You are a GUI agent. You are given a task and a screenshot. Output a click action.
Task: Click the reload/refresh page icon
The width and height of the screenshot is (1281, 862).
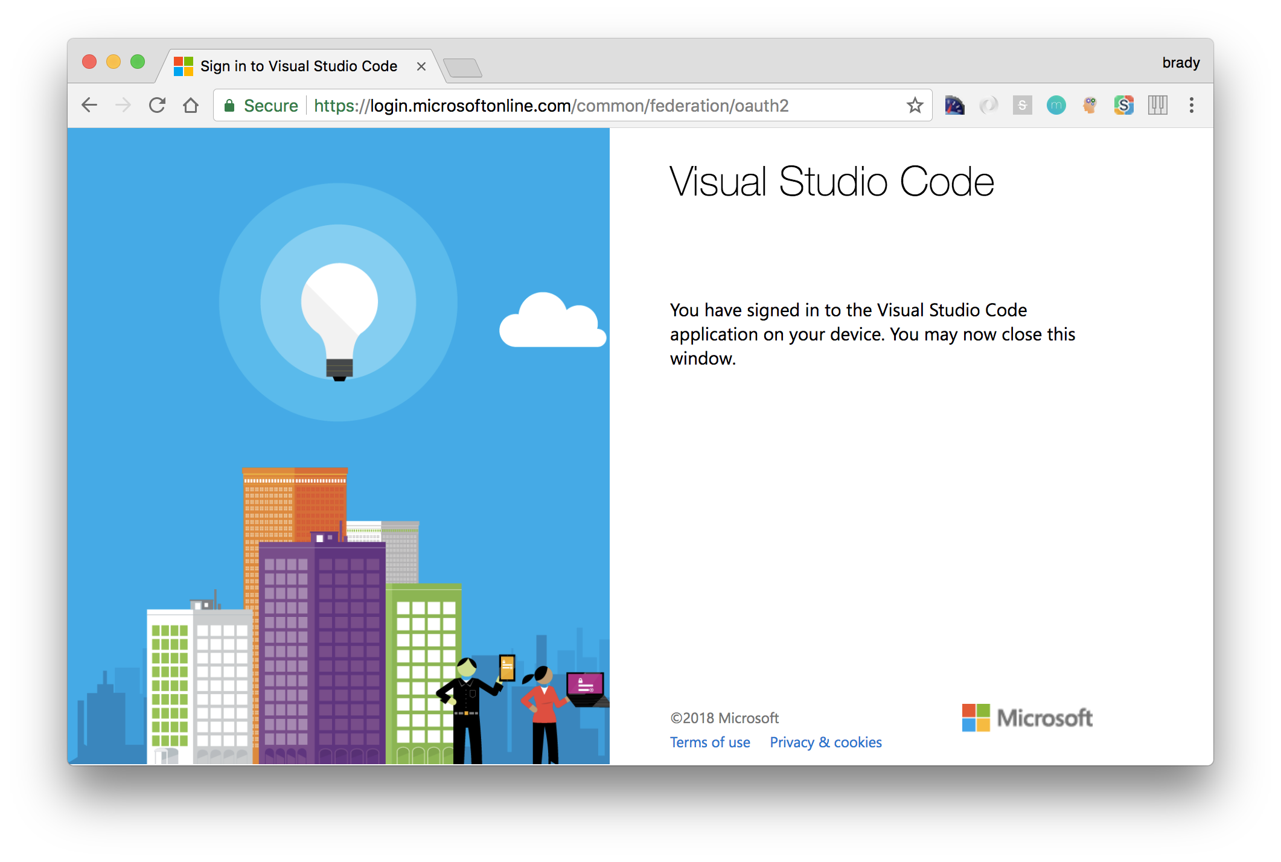[x=158, y=105]
